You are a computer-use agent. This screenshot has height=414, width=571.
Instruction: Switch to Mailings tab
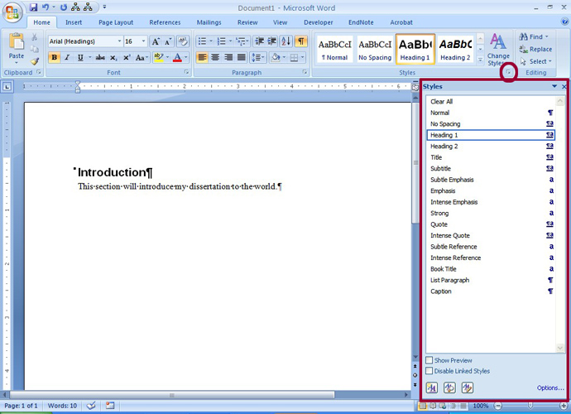tap(209, 22)
